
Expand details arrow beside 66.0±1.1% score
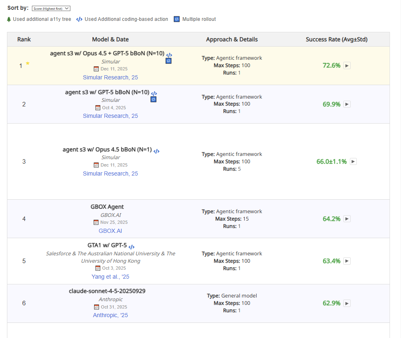point(353,162)
